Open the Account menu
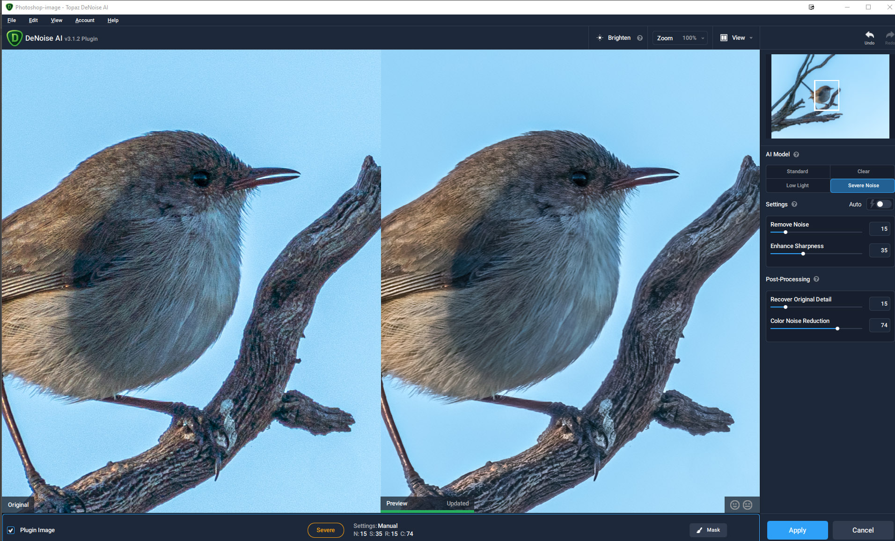Screen dimensions: 895x541 click(x=85, y=21)
